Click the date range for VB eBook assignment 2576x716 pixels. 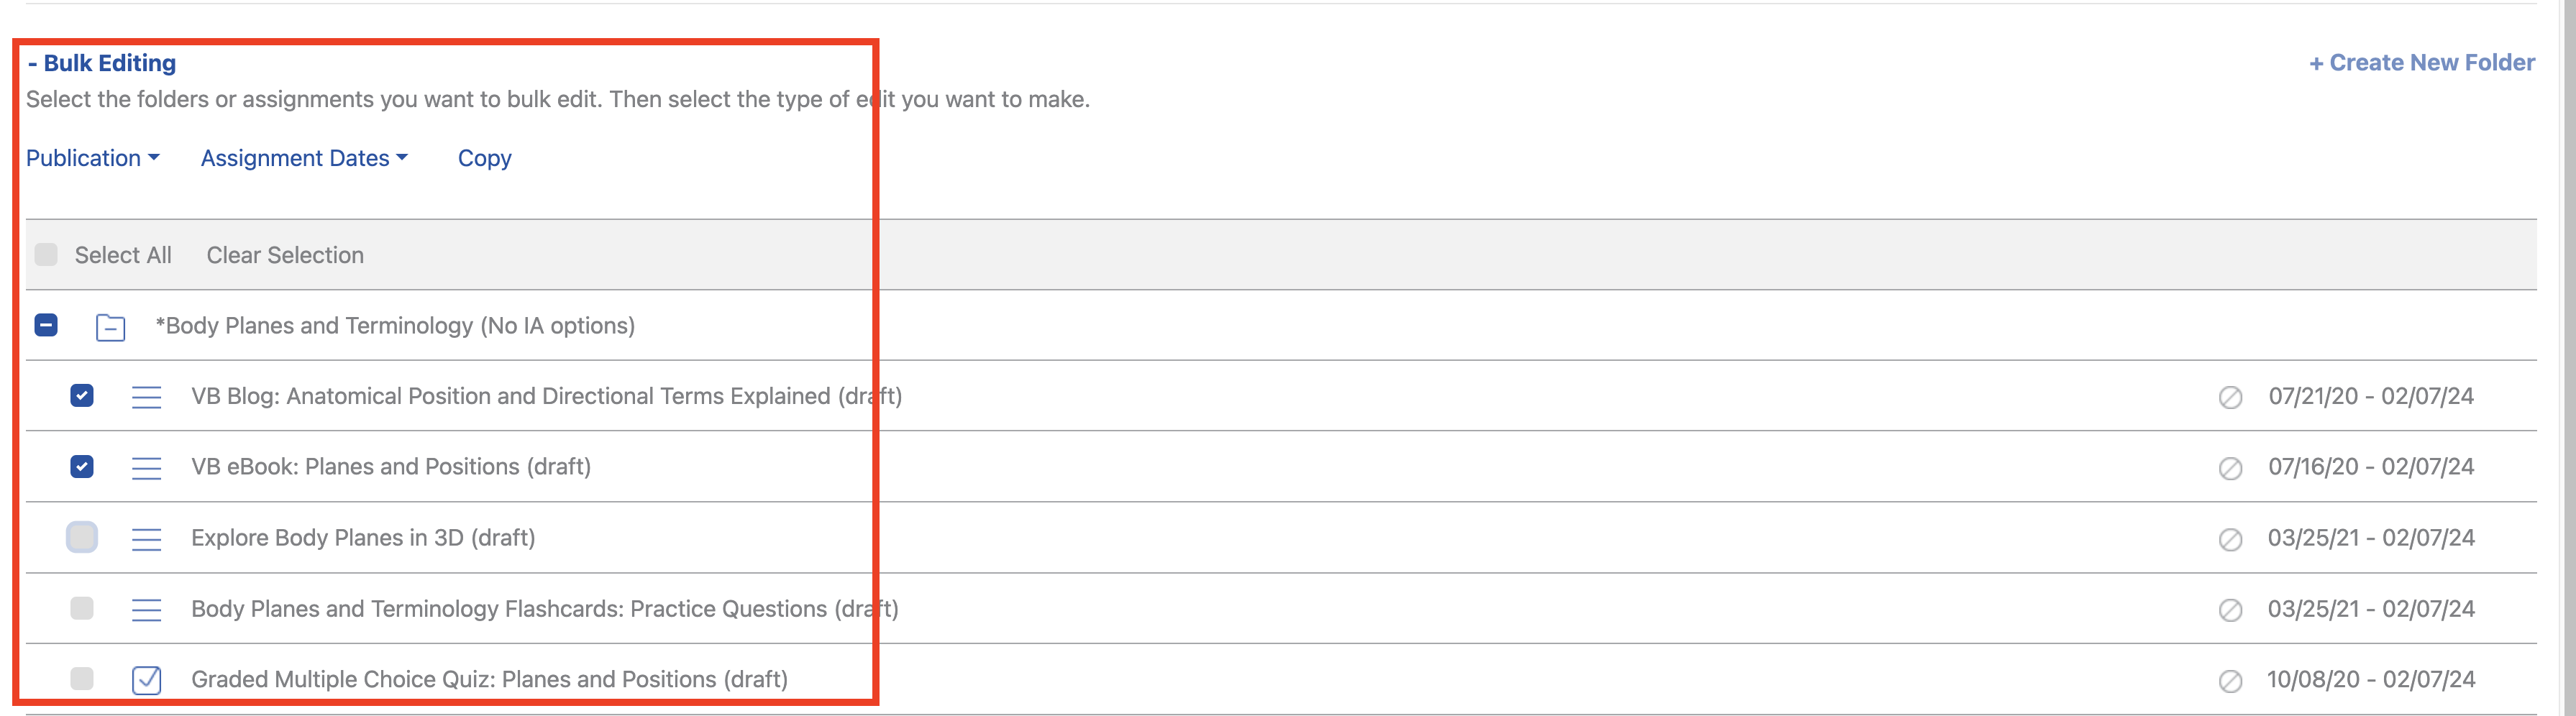(2372, 467)
